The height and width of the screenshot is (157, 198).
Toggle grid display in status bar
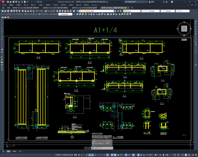pos(79,155)
